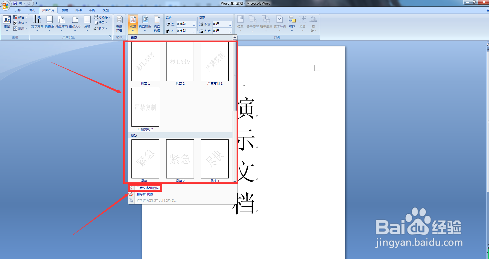Switch to the 开始 tab
The image size is (489, 259).
(x=18, y=10)
